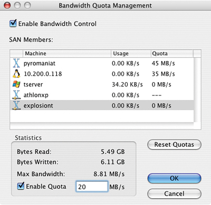
Task: Click the 35 MB/s quota cell
Action: point(164,74)
